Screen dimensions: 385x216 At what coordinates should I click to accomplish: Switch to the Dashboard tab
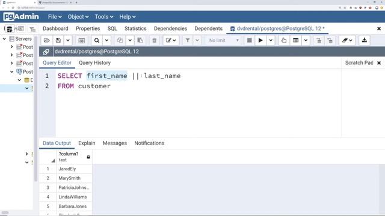55,29
